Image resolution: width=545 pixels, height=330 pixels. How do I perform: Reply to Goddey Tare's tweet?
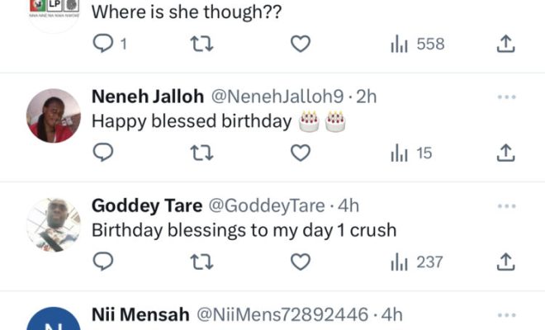pyautogui.click(x=103, y=262)
